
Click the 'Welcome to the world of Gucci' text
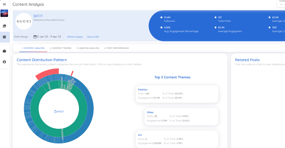49,20
